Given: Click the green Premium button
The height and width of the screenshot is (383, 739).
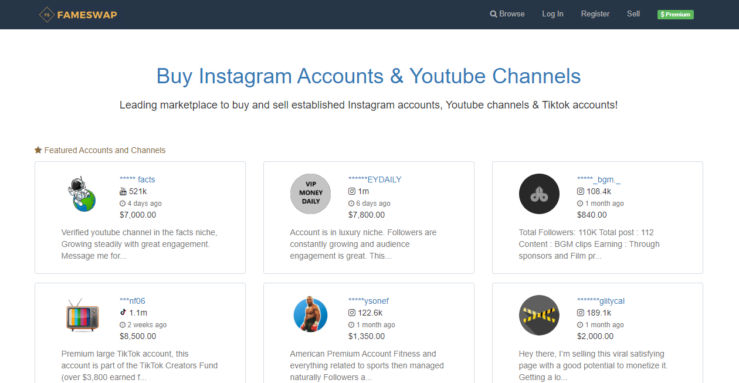Looking at the screenshot, I should click(676, 15).
